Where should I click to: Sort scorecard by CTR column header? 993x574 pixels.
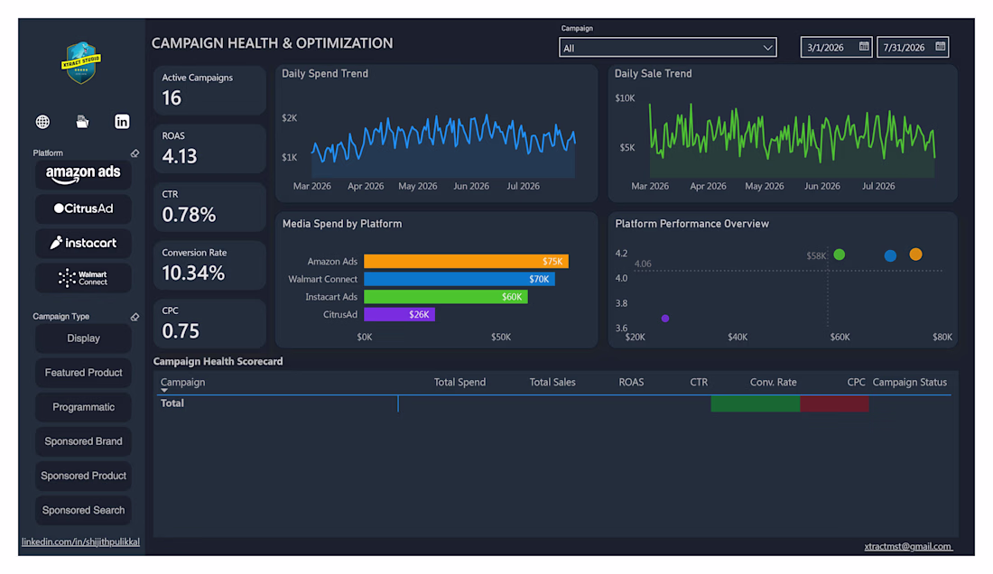coord(699,383)
